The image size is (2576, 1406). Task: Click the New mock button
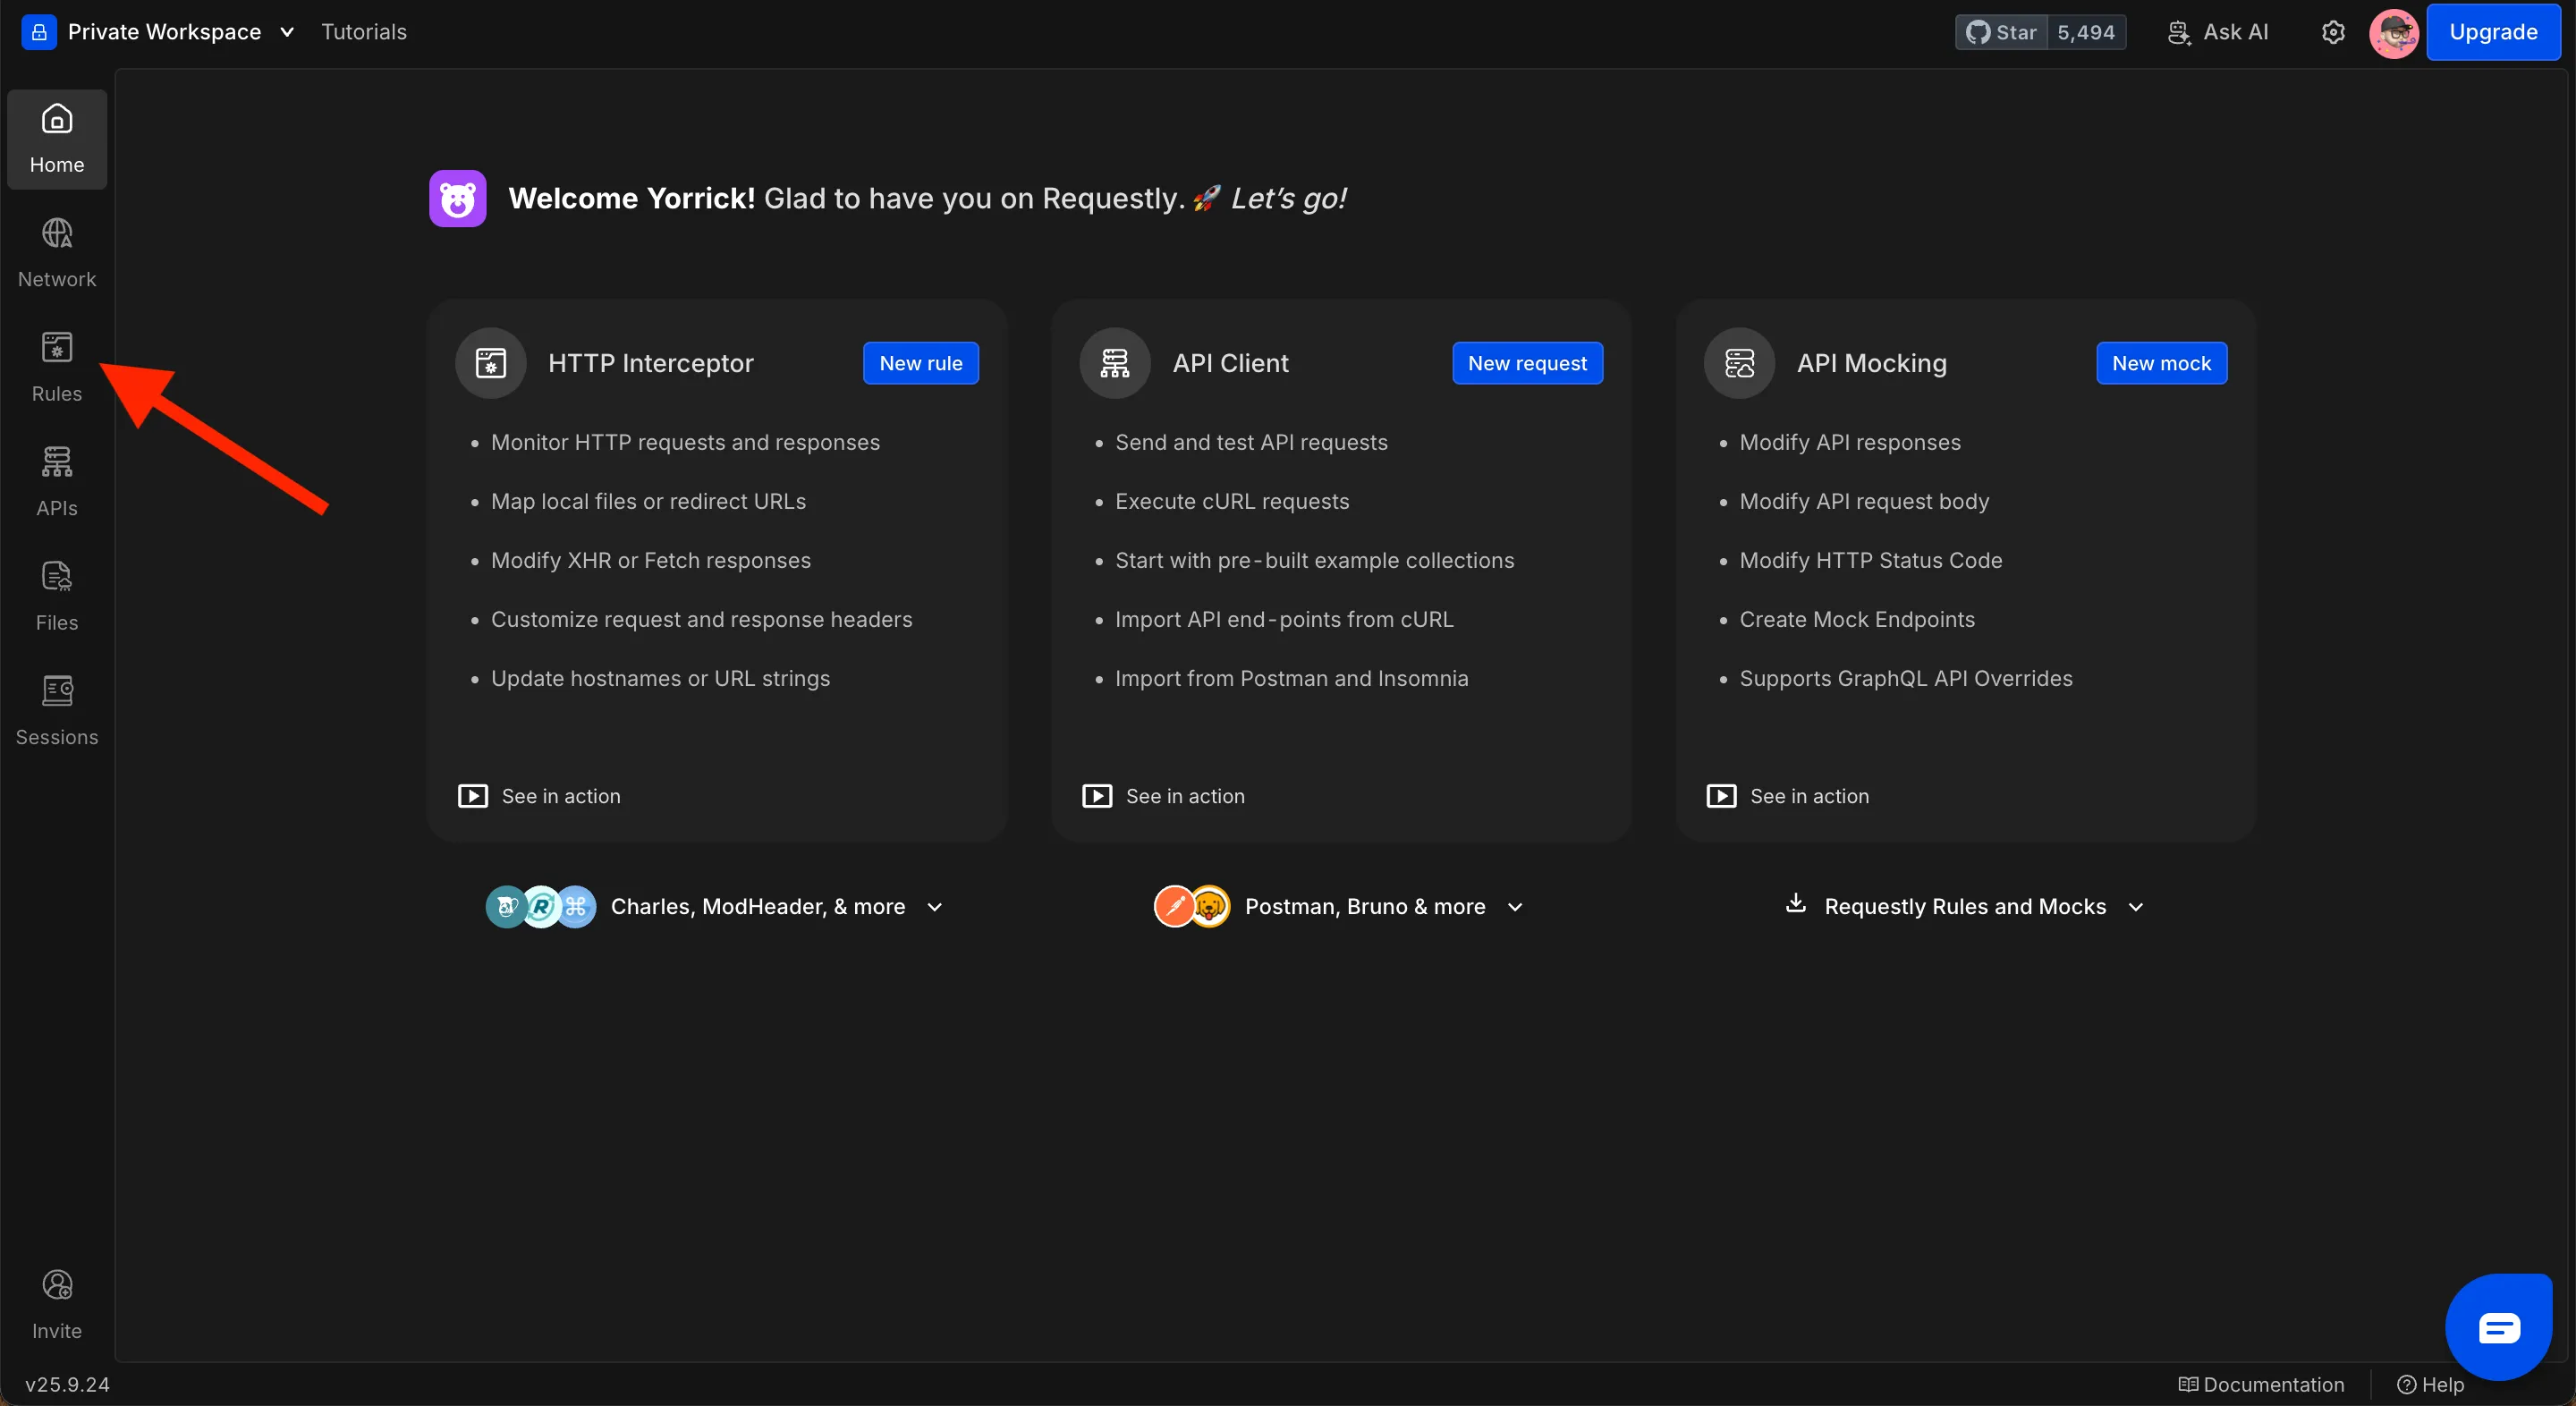(2161, 363)
